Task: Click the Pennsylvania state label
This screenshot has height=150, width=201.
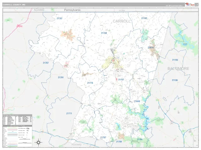Action: coord(72,10)
